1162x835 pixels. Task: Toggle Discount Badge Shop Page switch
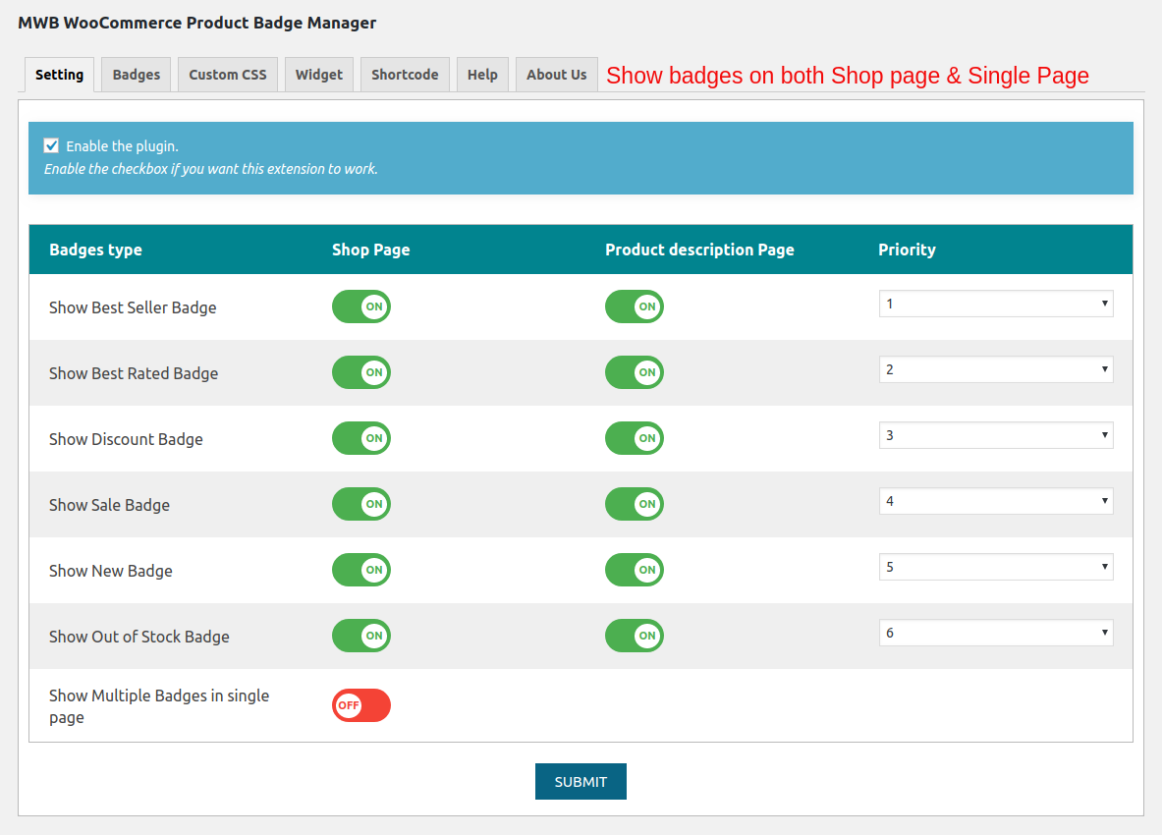[x=360, y=438]
